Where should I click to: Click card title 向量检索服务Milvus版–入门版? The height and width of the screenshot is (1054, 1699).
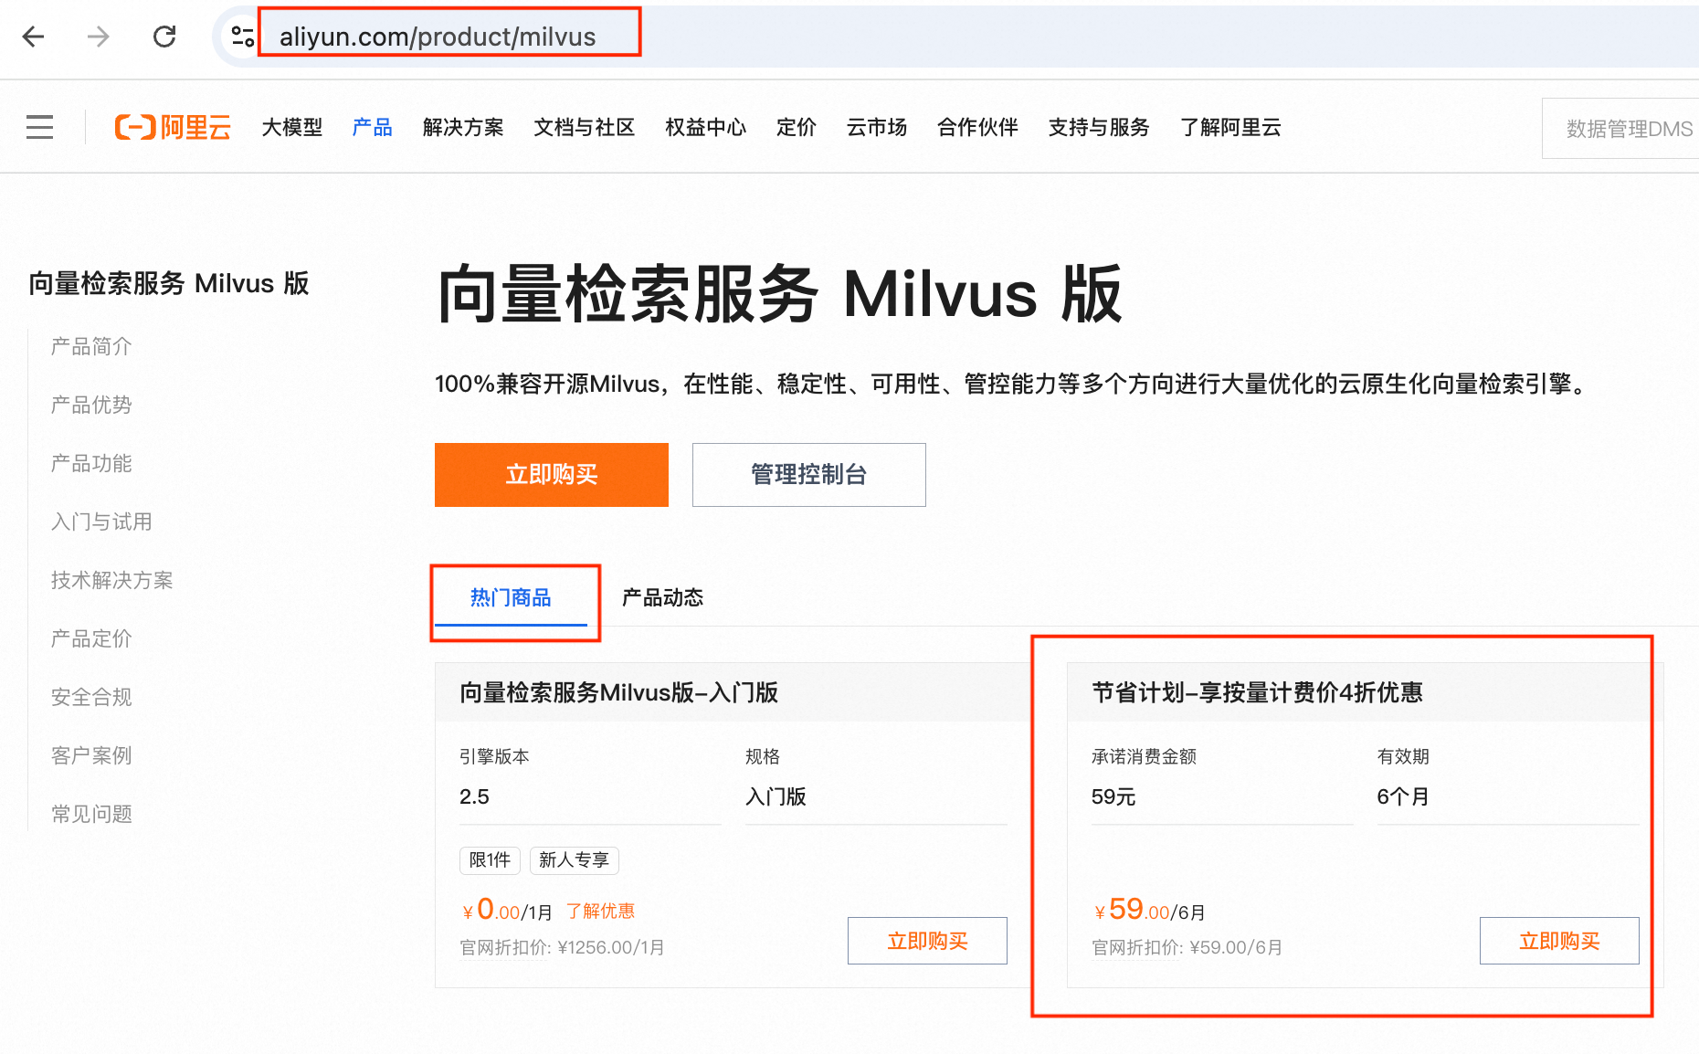[x=618, y=692]
